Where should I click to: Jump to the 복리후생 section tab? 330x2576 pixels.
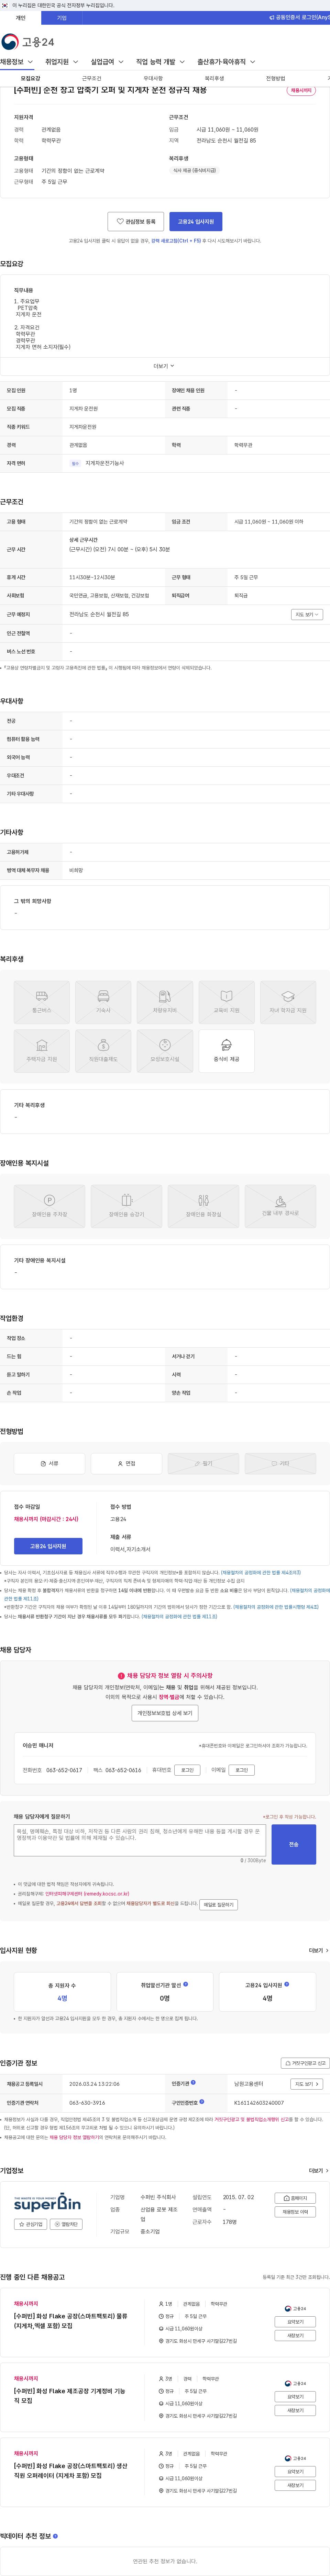(x=214, y=78)
